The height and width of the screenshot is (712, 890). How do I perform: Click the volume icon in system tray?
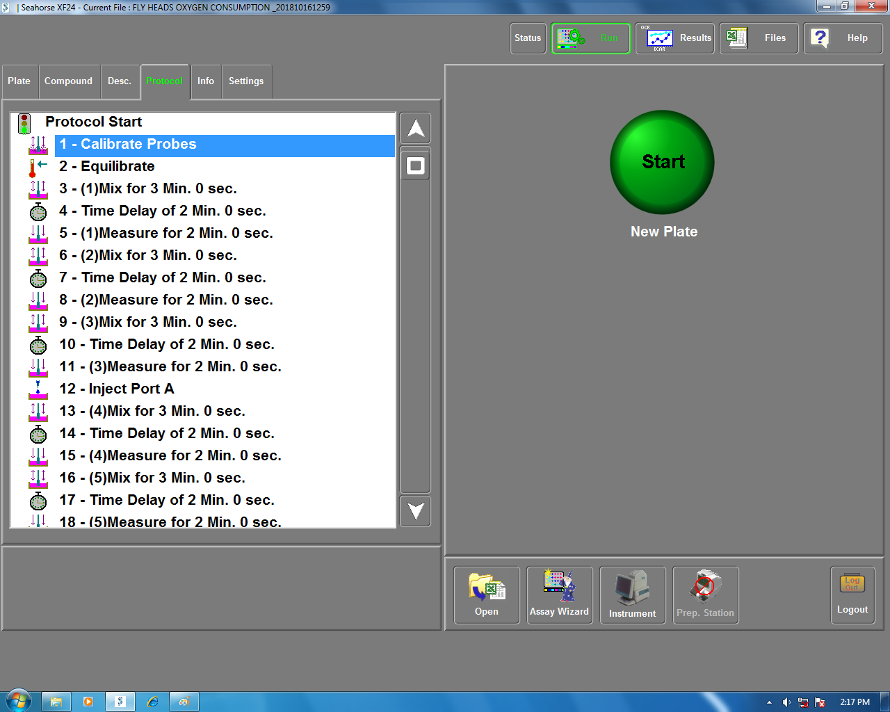(x=786, y=702)
